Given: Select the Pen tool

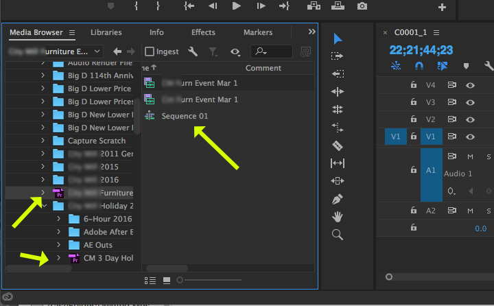Looking at the screenshot, I should pyautogui.click(x=338, y=199).
